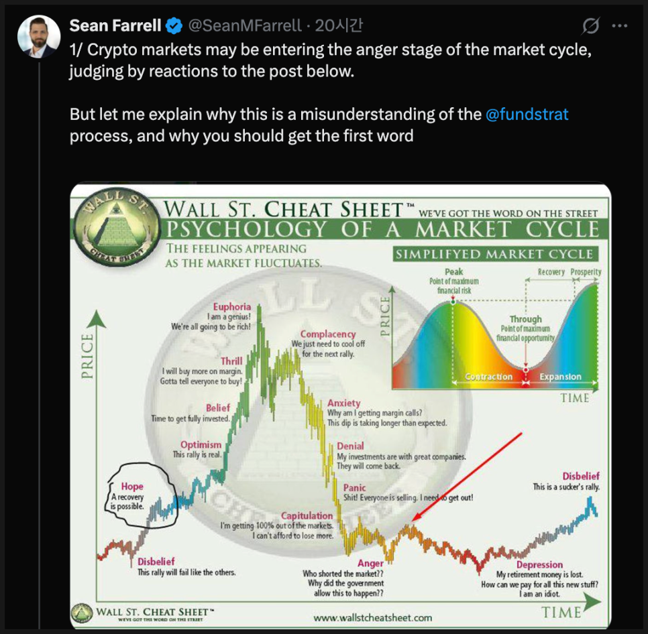Screen dimensions: 648x634
Task: Open Sean Farrell's profile avatar
Action: pos(36,37)
